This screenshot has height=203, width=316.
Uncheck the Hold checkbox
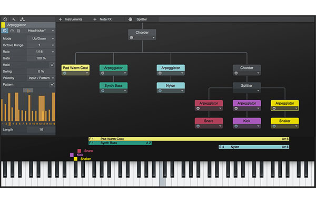click(x=52, y=65)
